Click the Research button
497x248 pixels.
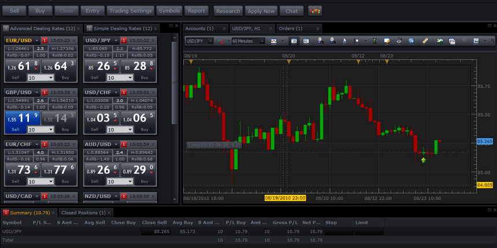pos(228,11)
